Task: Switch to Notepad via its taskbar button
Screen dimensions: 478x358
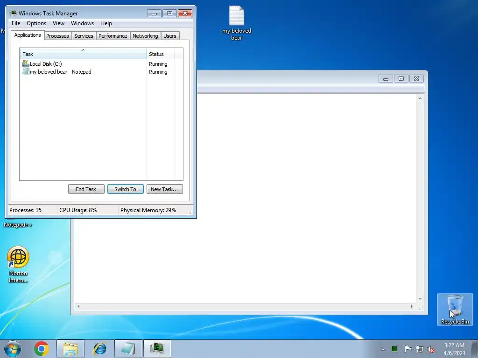Action: pos(128,349)
